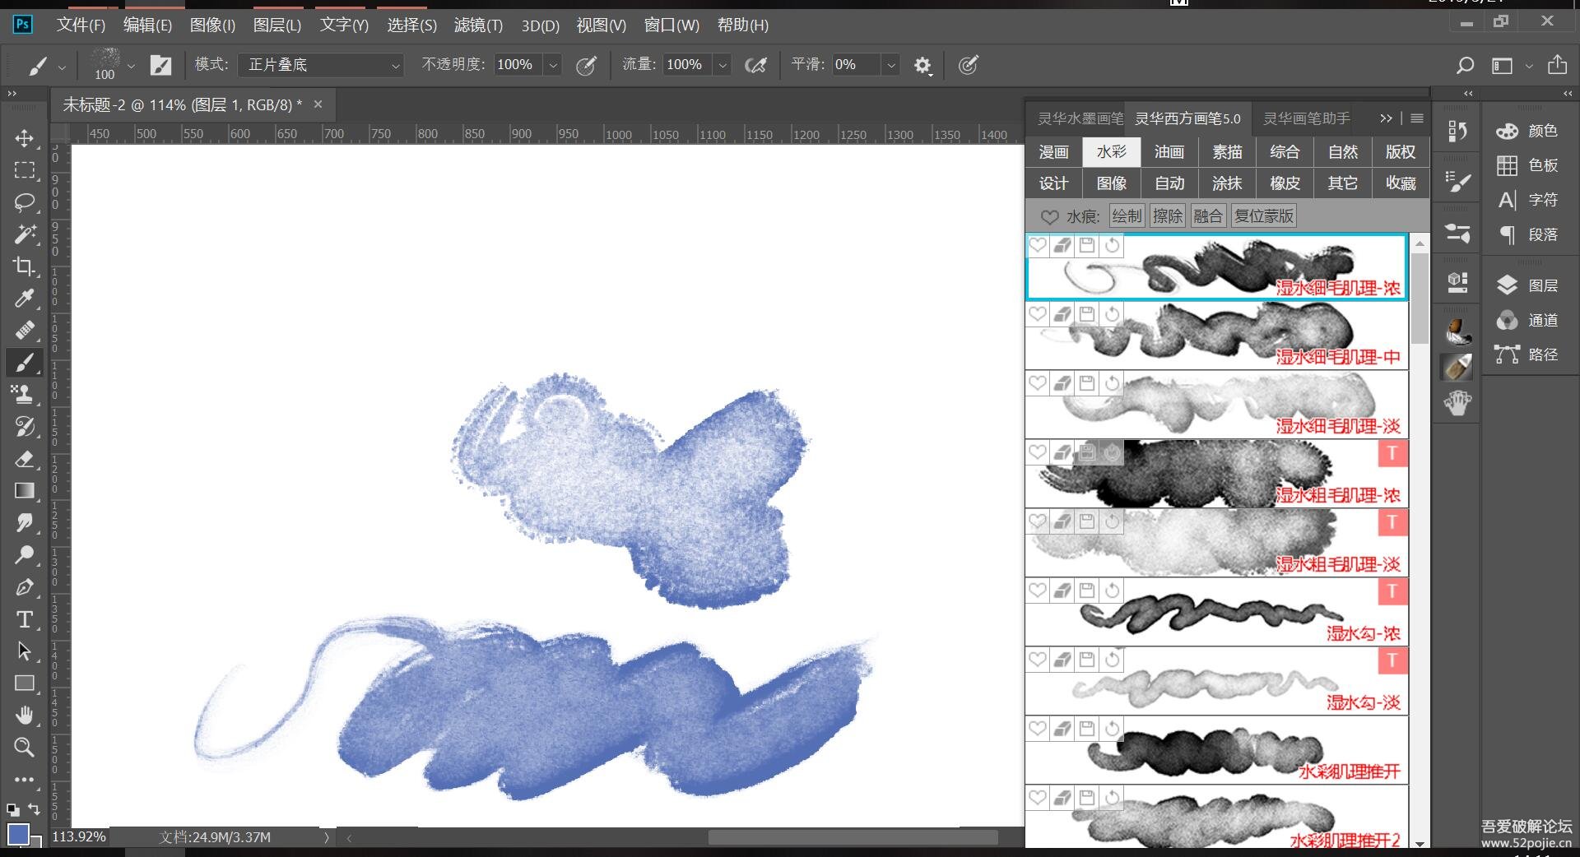Click the brush list vertical scrollbar thumb
Image resolution: width=1580 pixels, height=857 pixels.
(x=1419, y=298)
